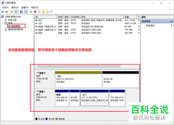Click the horizontal scrollbar thumb
Screen dimensions: 174x125
coord(79,66)
